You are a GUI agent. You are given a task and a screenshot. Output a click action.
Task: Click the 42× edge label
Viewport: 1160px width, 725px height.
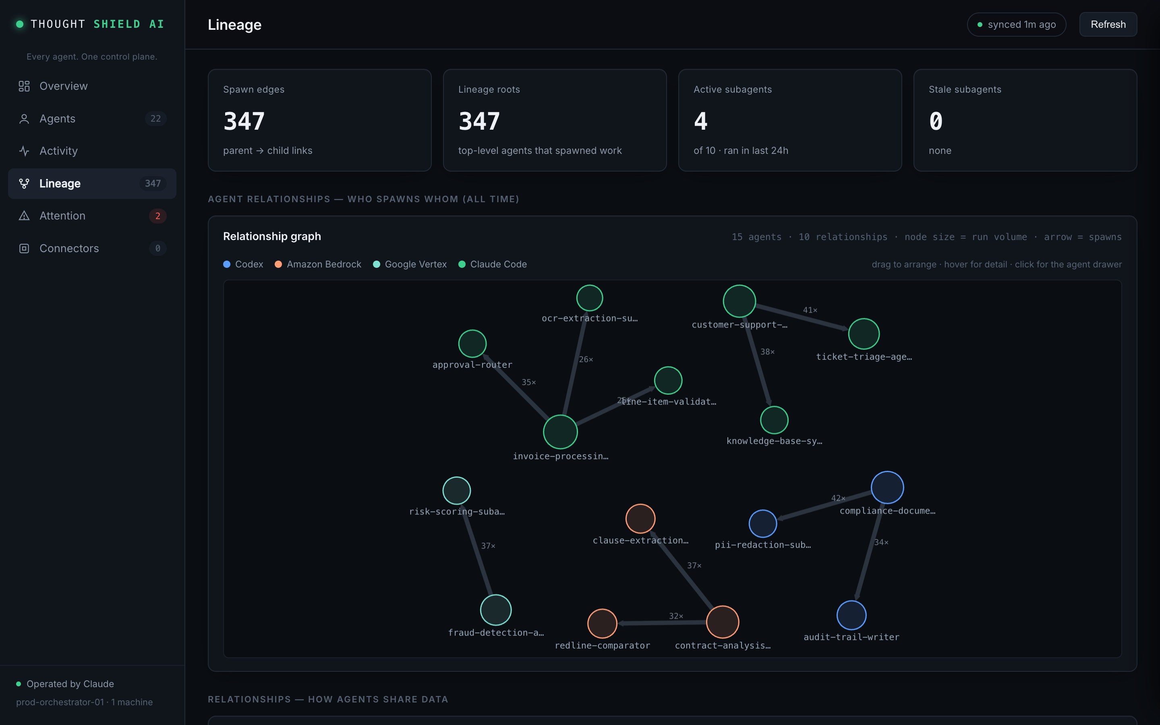838,498
